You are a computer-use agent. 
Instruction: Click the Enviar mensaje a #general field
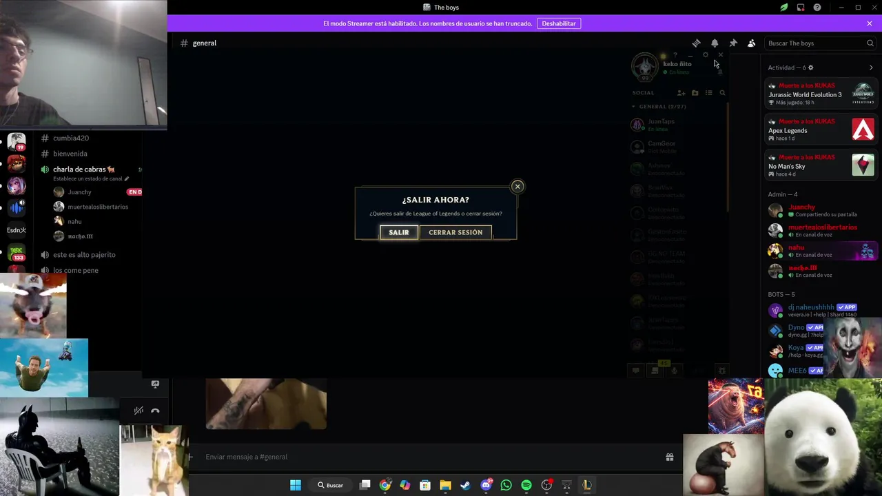(431, 457)
